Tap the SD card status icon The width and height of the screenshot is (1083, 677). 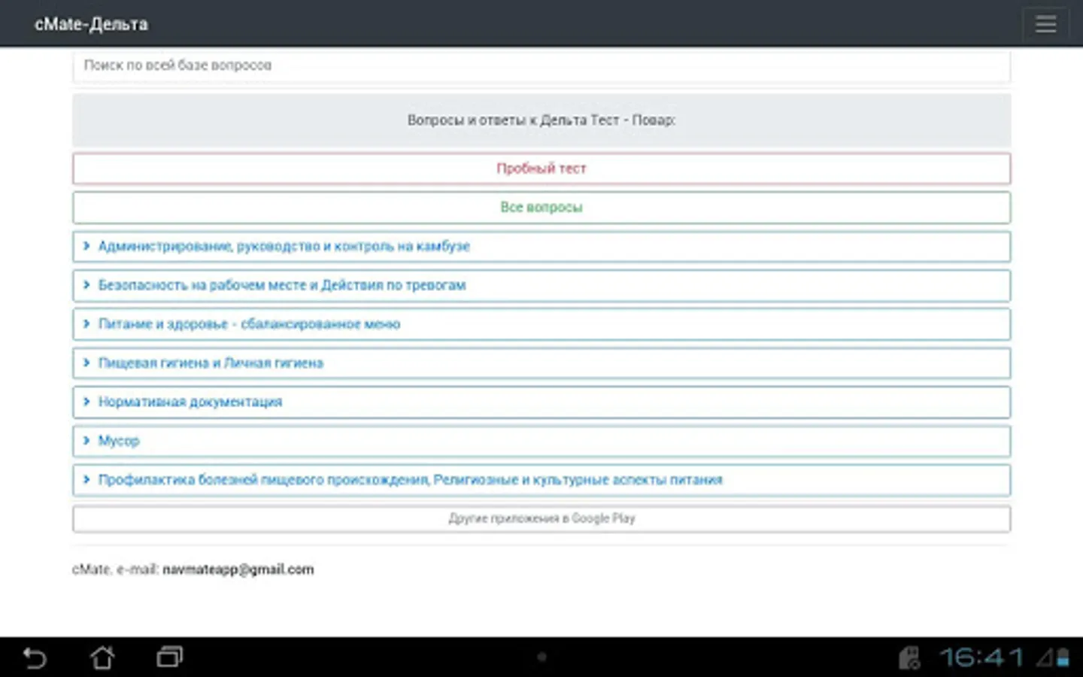click(909, 657)
